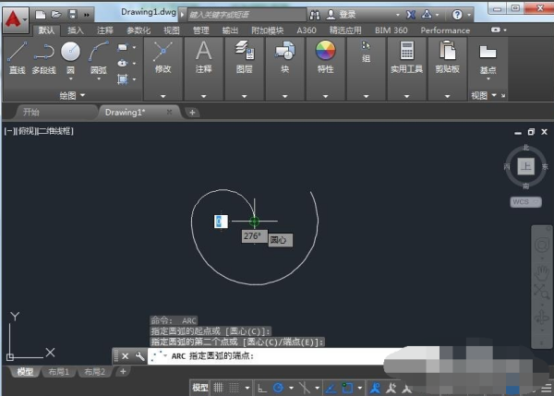Open the 注释 (Annotation) text tool panel
The width and height of the screenshot is (554, 396).
pyautogui.click(x=204, y=54)
